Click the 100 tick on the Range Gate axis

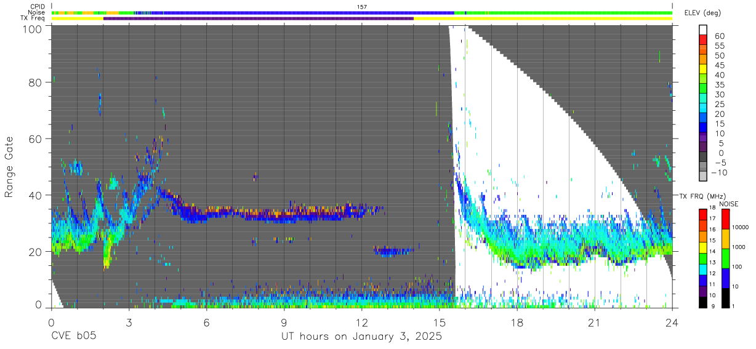[x=34, y=29]
